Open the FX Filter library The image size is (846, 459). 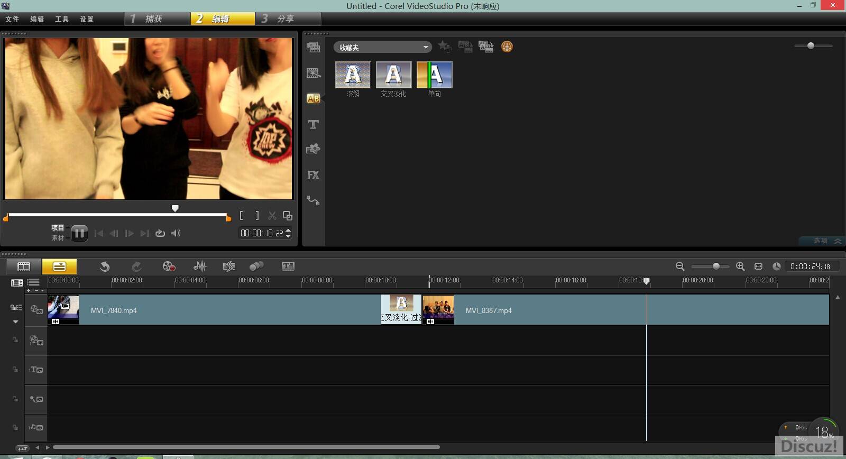pyautogui.click(x=313, y=175)
